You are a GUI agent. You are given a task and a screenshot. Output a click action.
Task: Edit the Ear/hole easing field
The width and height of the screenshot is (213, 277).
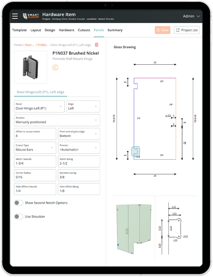pos(79,175)
